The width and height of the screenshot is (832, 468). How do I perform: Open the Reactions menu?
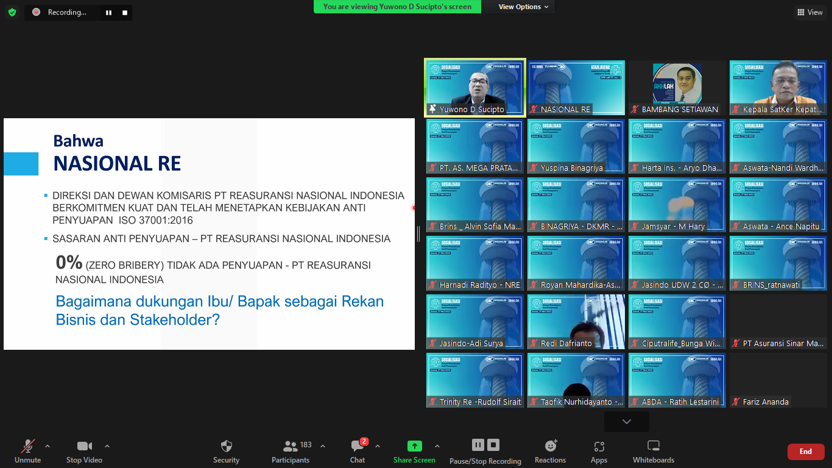[x=551, y=452]
